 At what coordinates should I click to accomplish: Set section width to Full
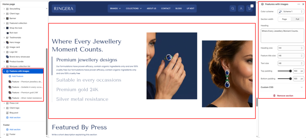[x=297, y=19]
